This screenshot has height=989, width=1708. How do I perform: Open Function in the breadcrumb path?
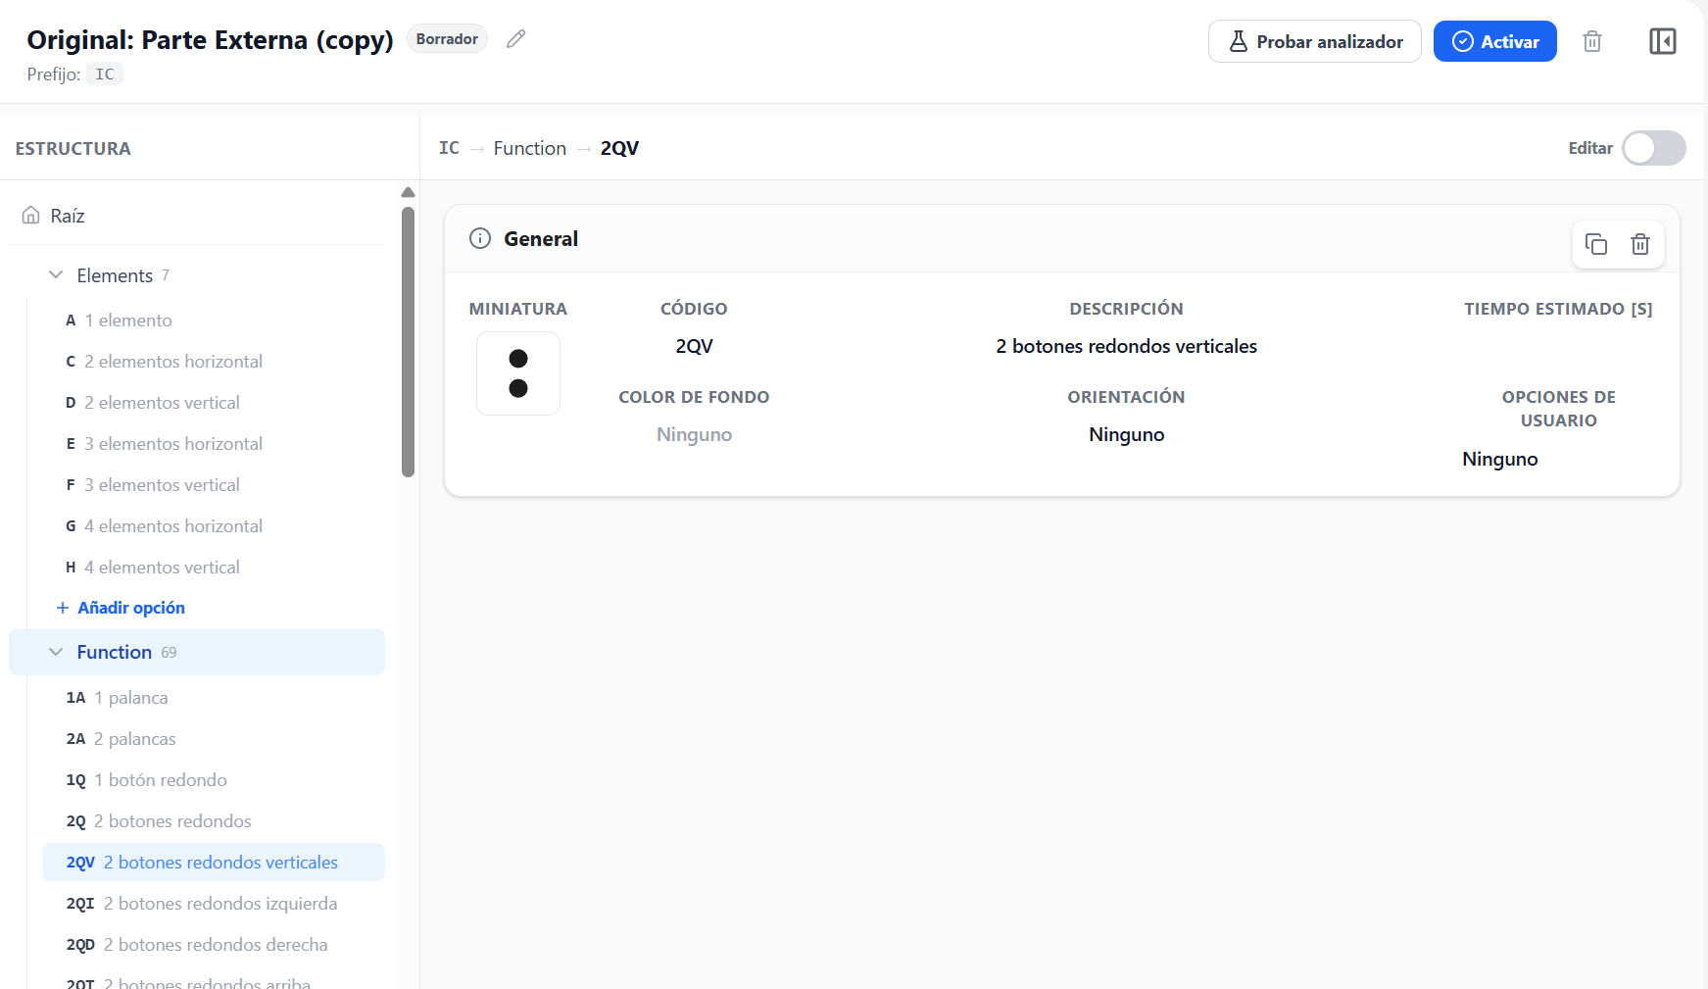[x=530, y=148]
